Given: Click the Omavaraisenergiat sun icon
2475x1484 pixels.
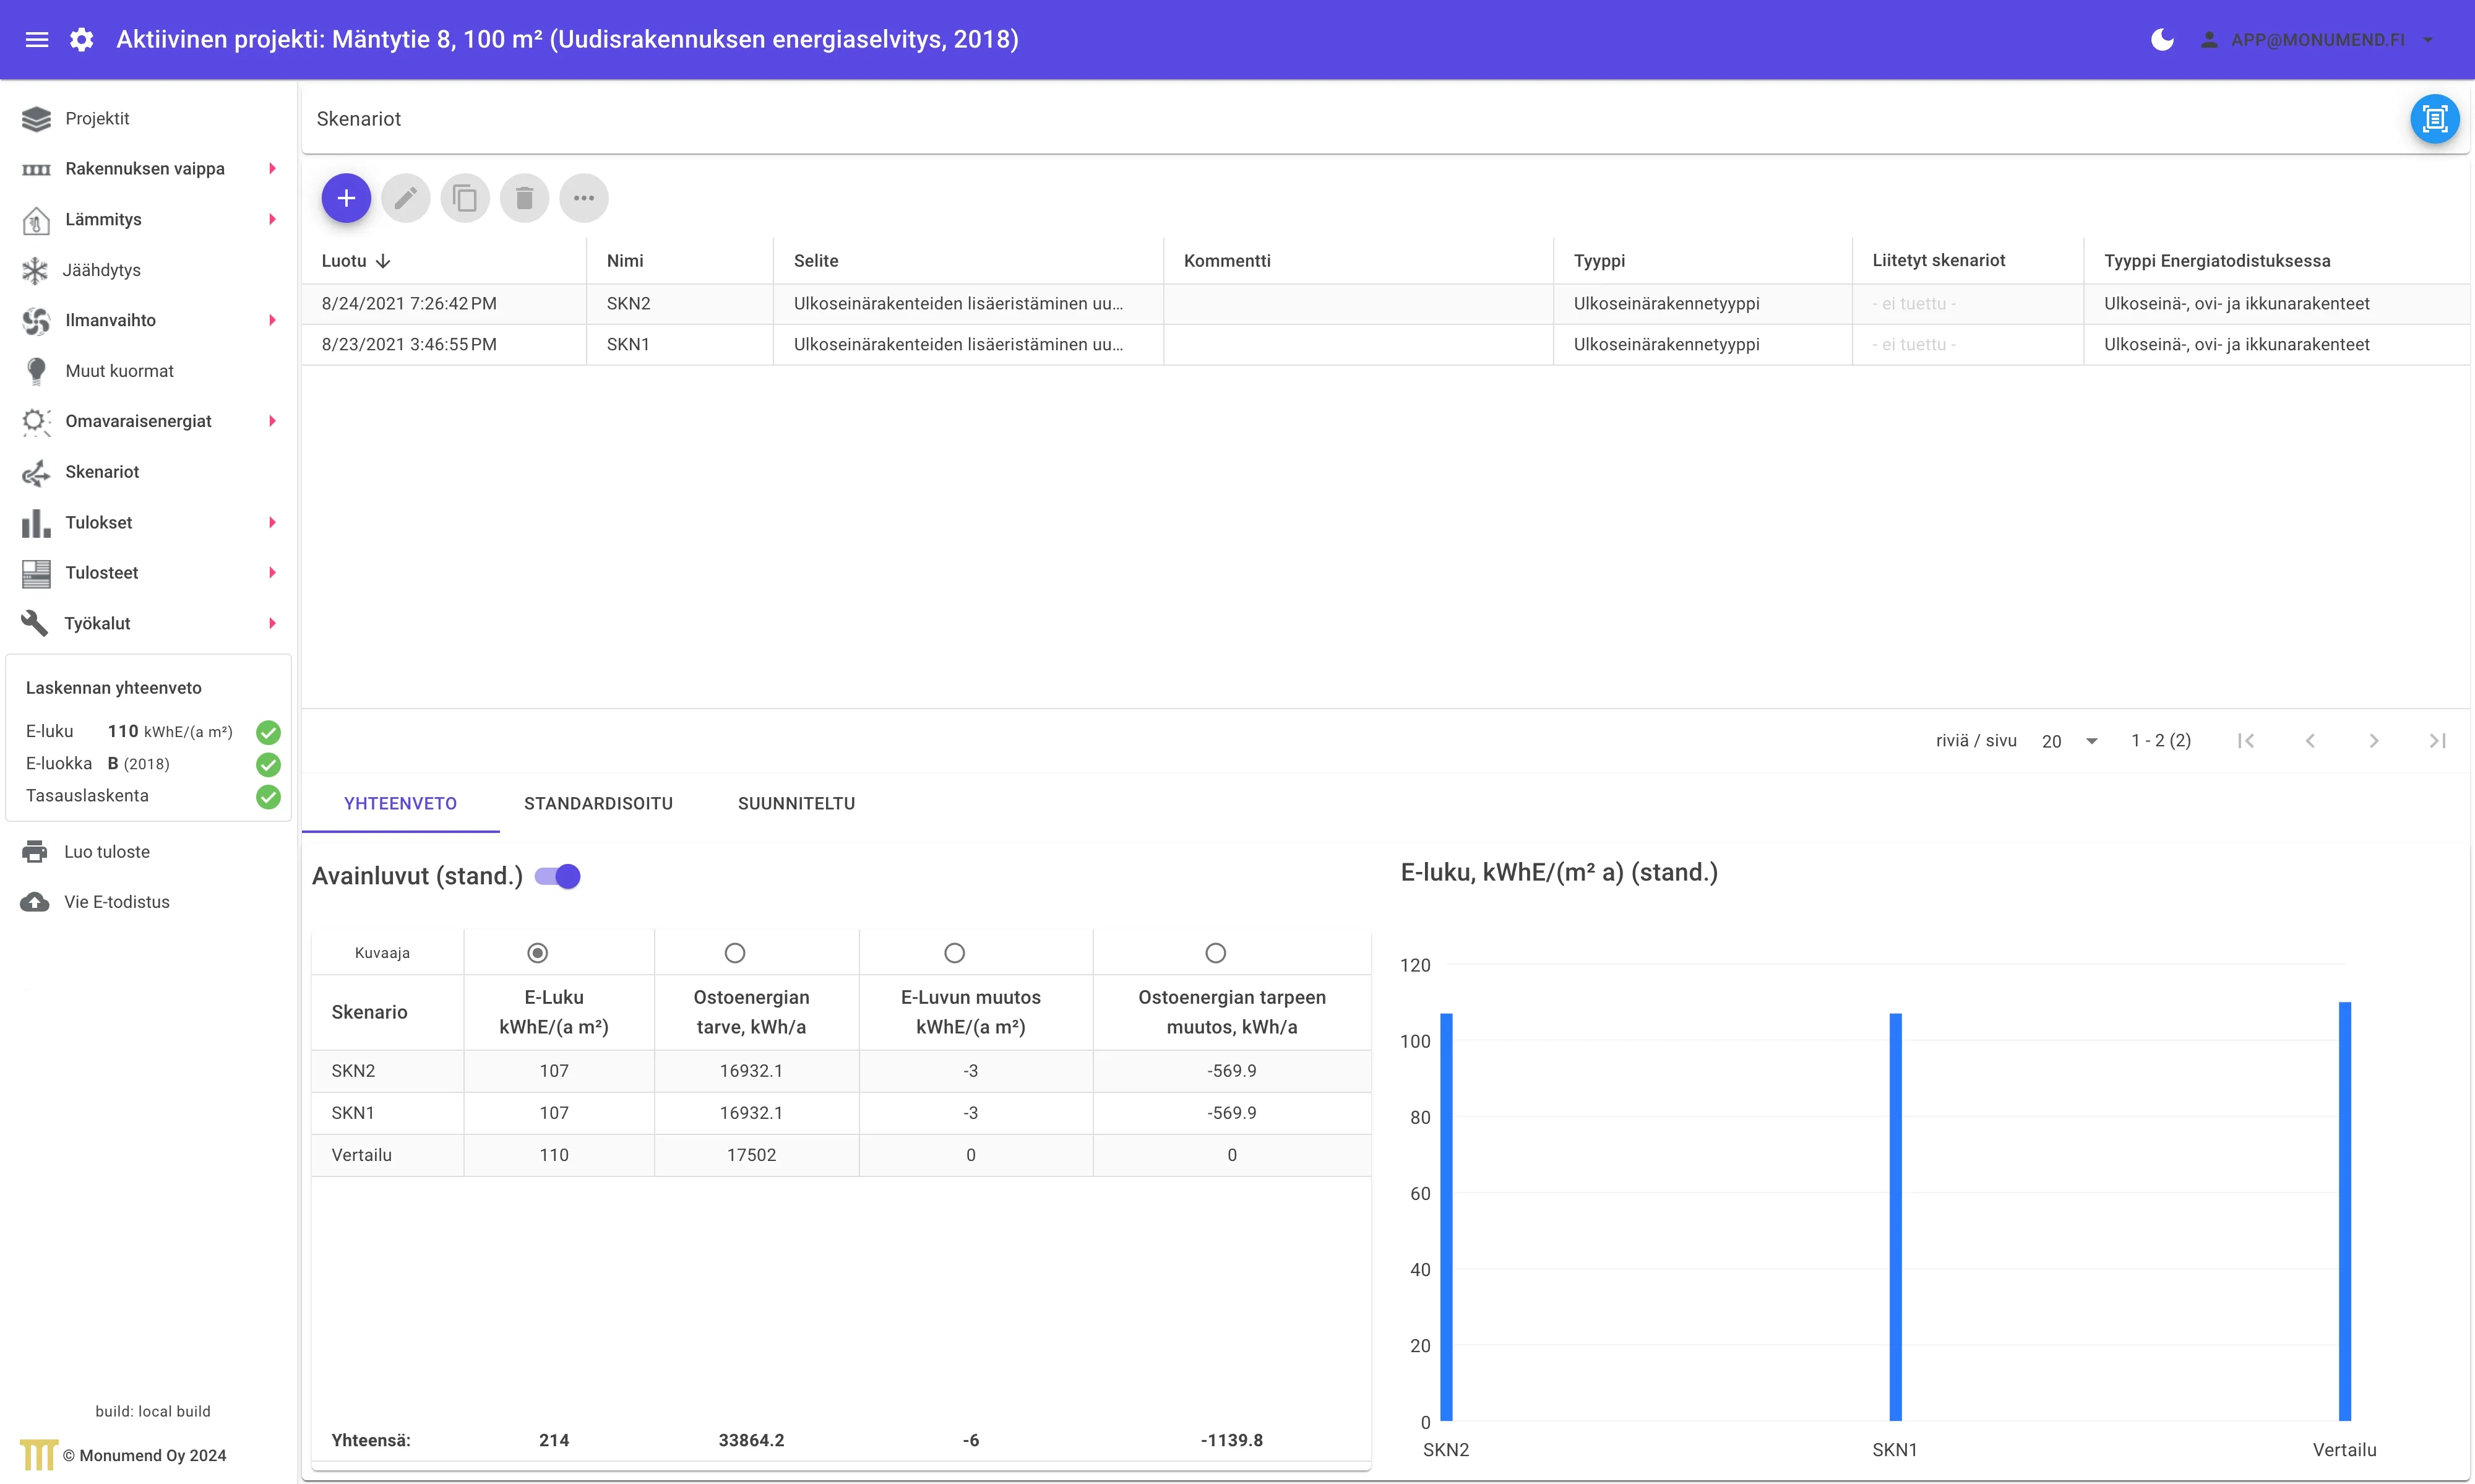Looking at the screenshot, I should pos(36,422).
